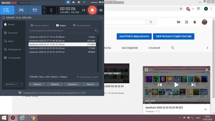Screen dimensions: 215x121
Task: Skip to previous video in miniplayer
Action: [x=160, y=85]
